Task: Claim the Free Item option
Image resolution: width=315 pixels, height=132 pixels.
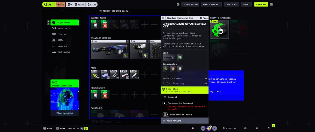Action: (x=184, y=90)
